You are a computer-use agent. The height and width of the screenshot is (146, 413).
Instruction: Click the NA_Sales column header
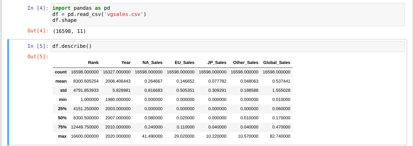tap(152, 63)
